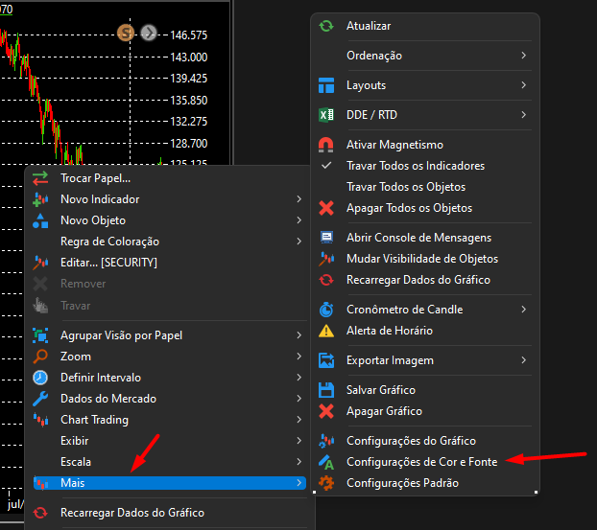The width and height of the screenshot is (597, 530).
Task: Expand the Escala submenu arrow
Action: pos(299,462)
